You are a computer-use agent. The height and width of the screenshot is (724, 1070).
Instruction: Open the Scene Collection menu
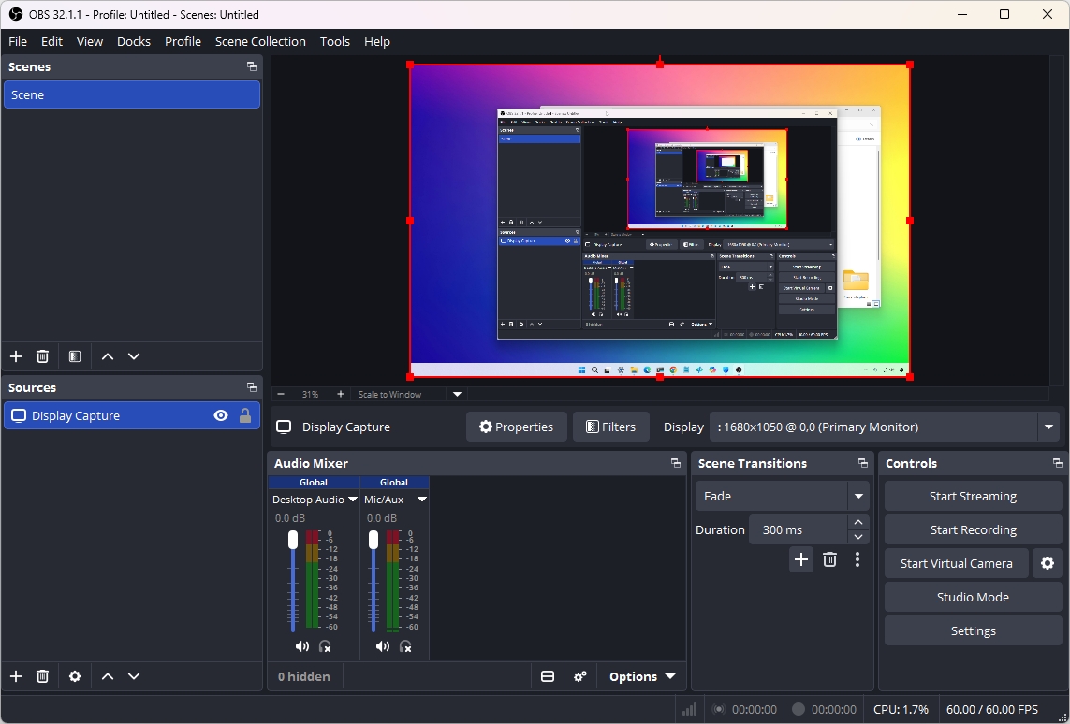click(x=260, y=41)
